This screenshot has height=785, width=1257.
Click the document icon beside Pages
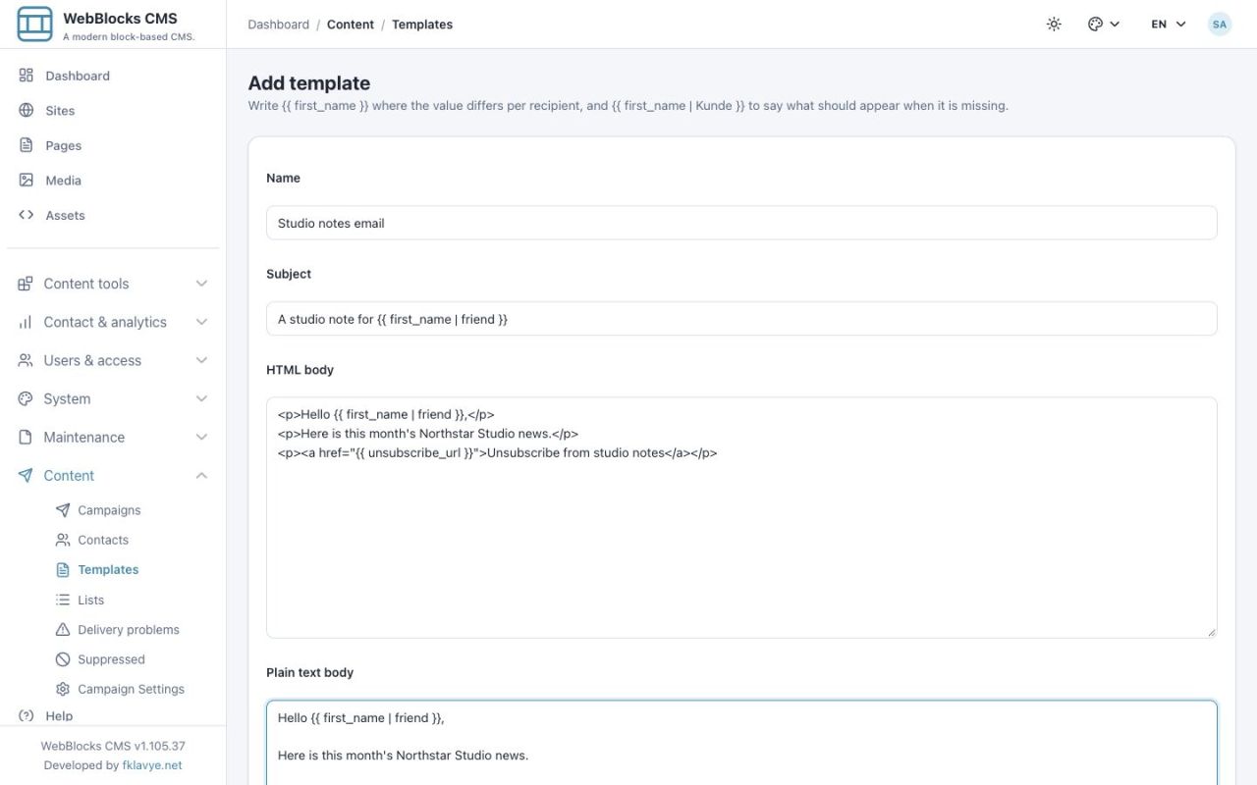pos(27,145)
